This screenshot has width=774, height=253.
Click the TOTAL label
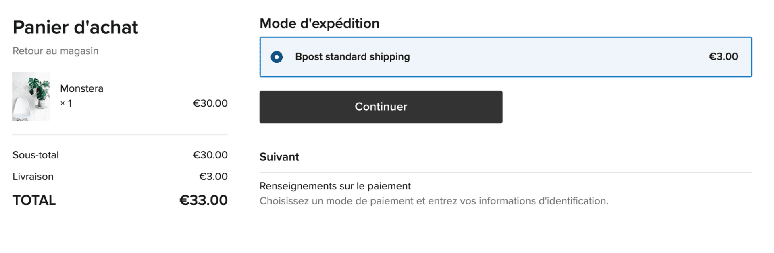[34, 200]
